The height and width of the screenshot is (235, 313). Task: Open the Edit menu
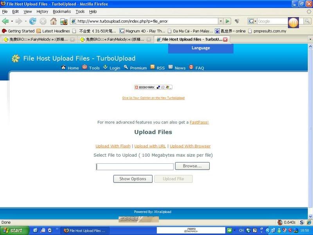pyautogui.click(x=15, y=12)
